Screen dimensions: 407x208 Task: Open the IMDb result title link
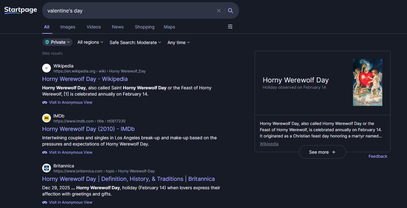pyautogui.click(x=88, y=129)
